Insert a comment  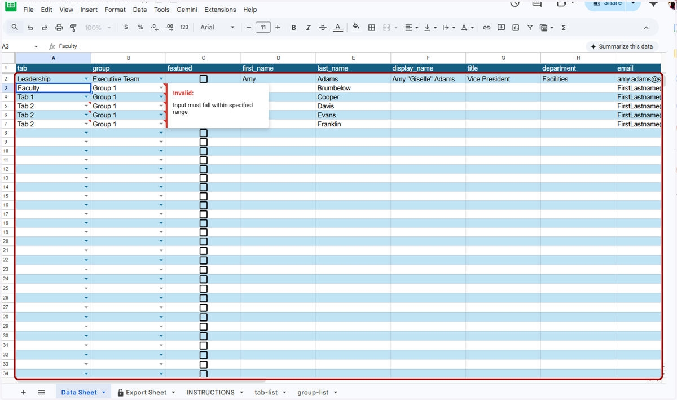tap(501, 27)
